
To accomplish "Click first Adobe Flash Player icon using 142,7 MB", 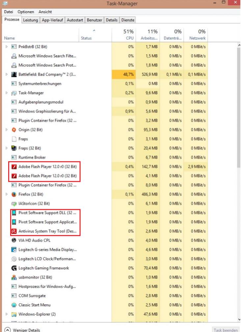I will 14,167.
